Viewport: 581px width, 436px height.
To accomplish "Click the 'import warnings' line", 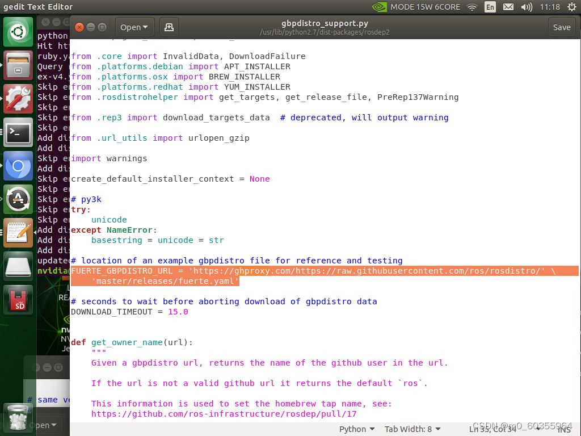I will click(109, 159).
